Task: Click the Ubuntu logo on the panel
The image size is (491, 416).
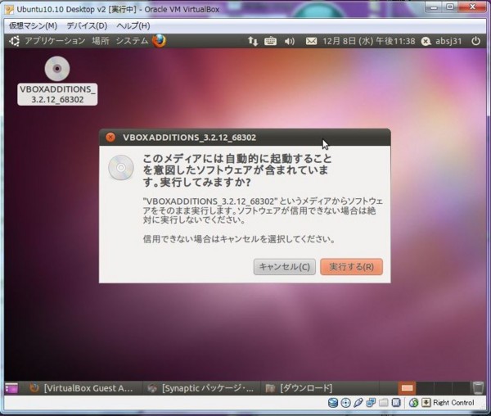Action: coord(15,41)
